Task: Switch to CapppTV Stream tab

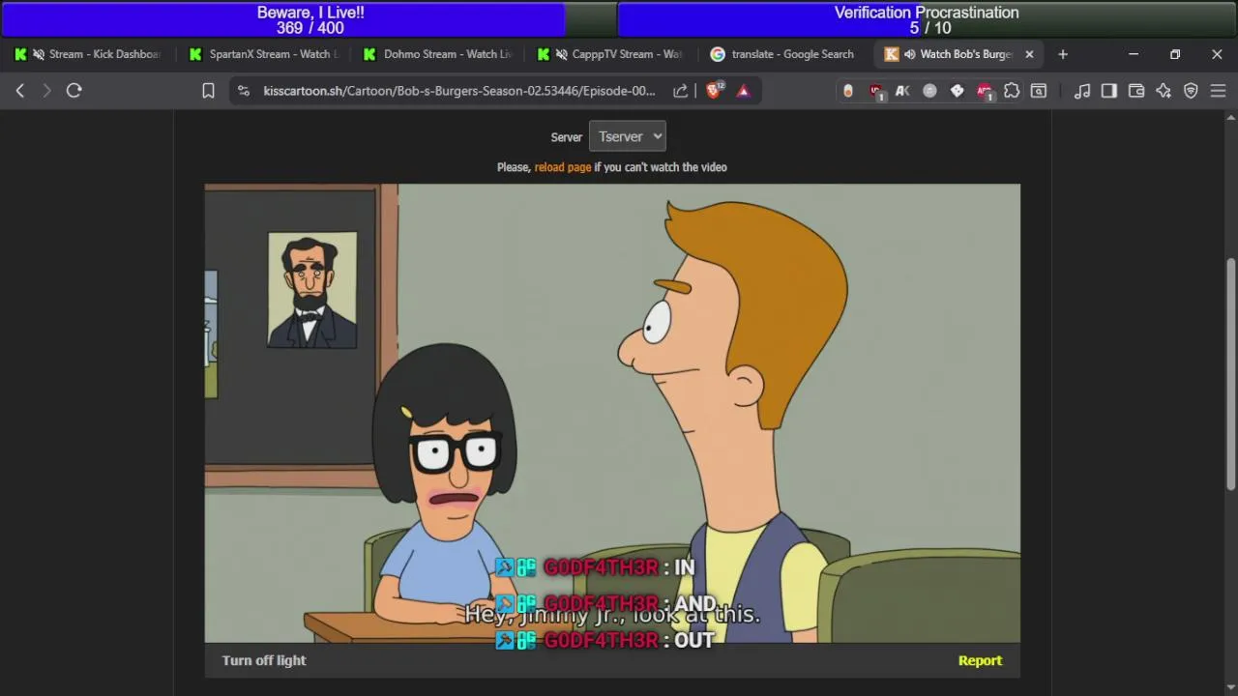Action: click(610, 54)
